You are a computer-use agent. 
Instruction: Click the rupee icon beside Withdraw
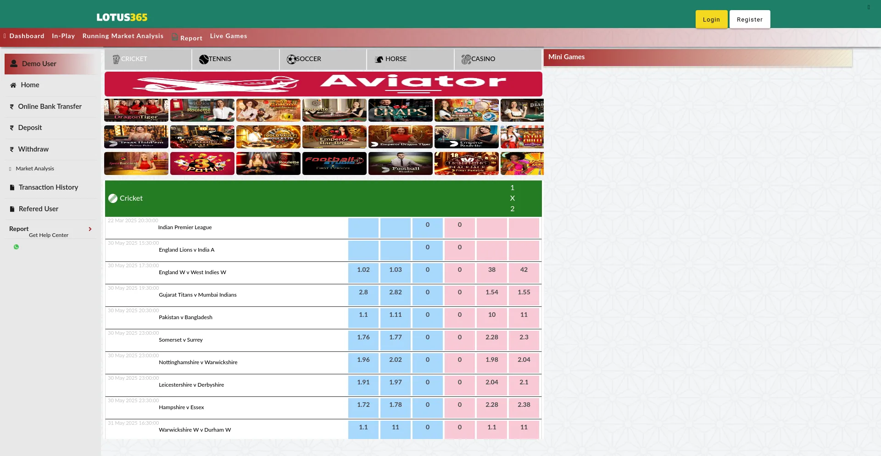(x=12, y=149)
